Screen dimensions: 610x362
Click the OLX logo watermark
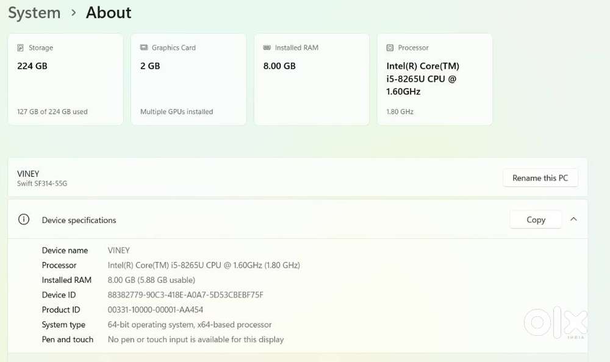[x=555, y=321]
